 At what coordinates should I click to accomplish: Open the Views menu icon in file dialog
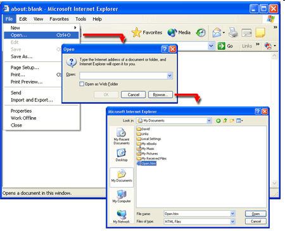tap(239, 121)
